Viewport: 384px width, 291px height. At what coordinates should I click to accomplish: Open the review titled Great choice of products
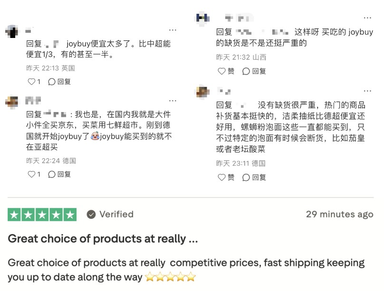click(103, 238)
